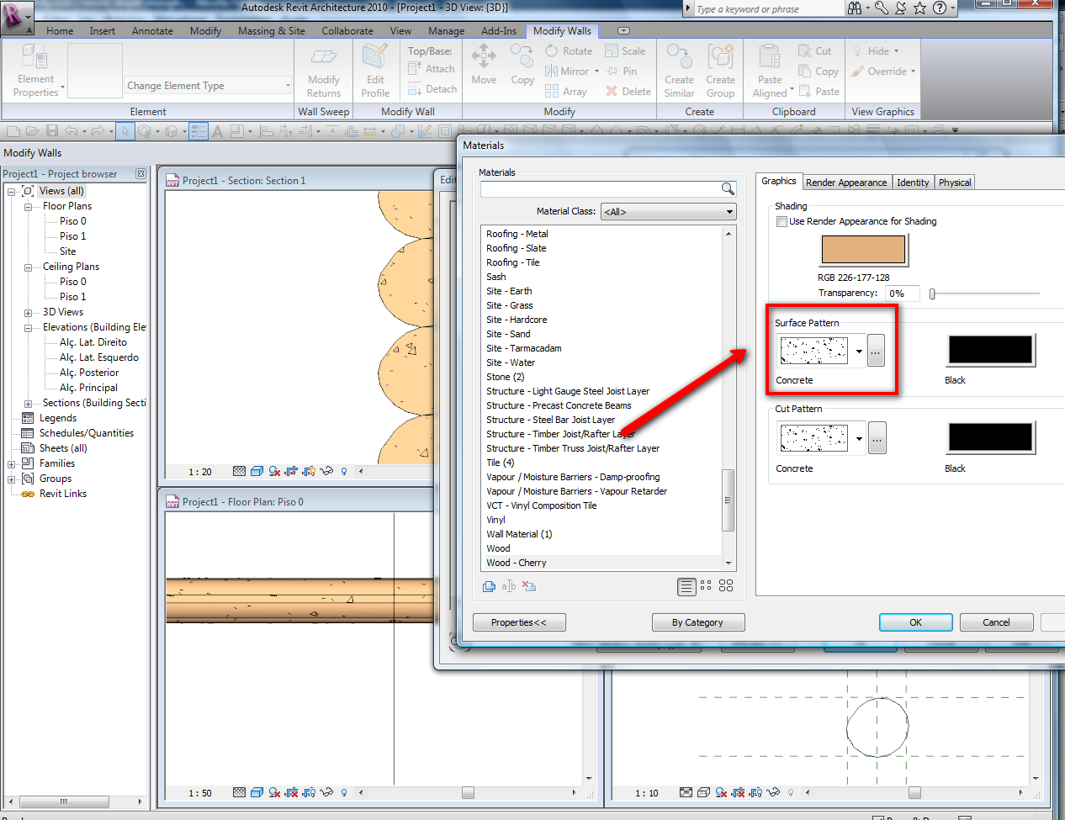Open the Surface Pattern dropdown arrow
The width and height of the screenshot is (1065, 820).
click(x=858, y=351)
